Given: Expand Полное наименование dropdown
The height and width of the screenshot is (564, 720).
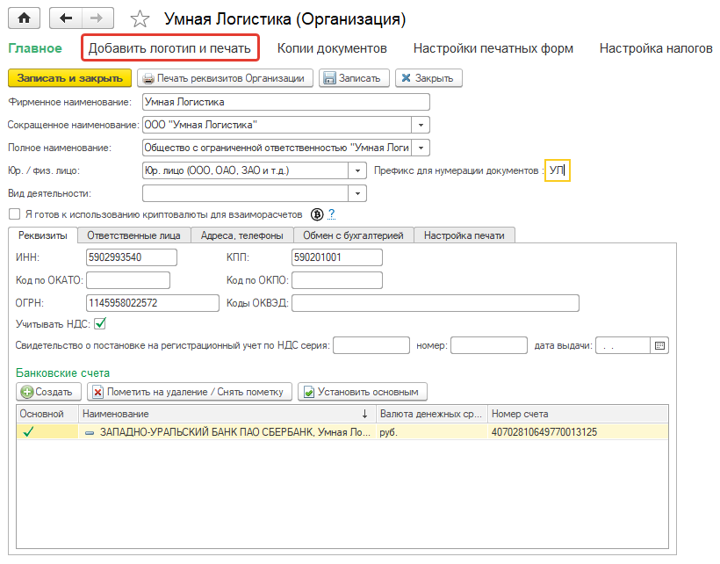Looking at the screenshot, I should point(421,148).
